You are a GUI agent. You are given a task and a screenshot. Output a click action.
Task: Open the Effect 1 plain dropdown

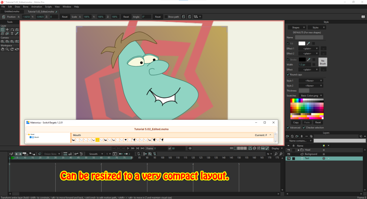pos(309,49)
